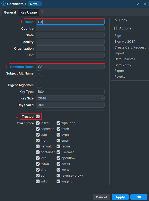Toggle lora trust store checkbox

click(38, 158)
